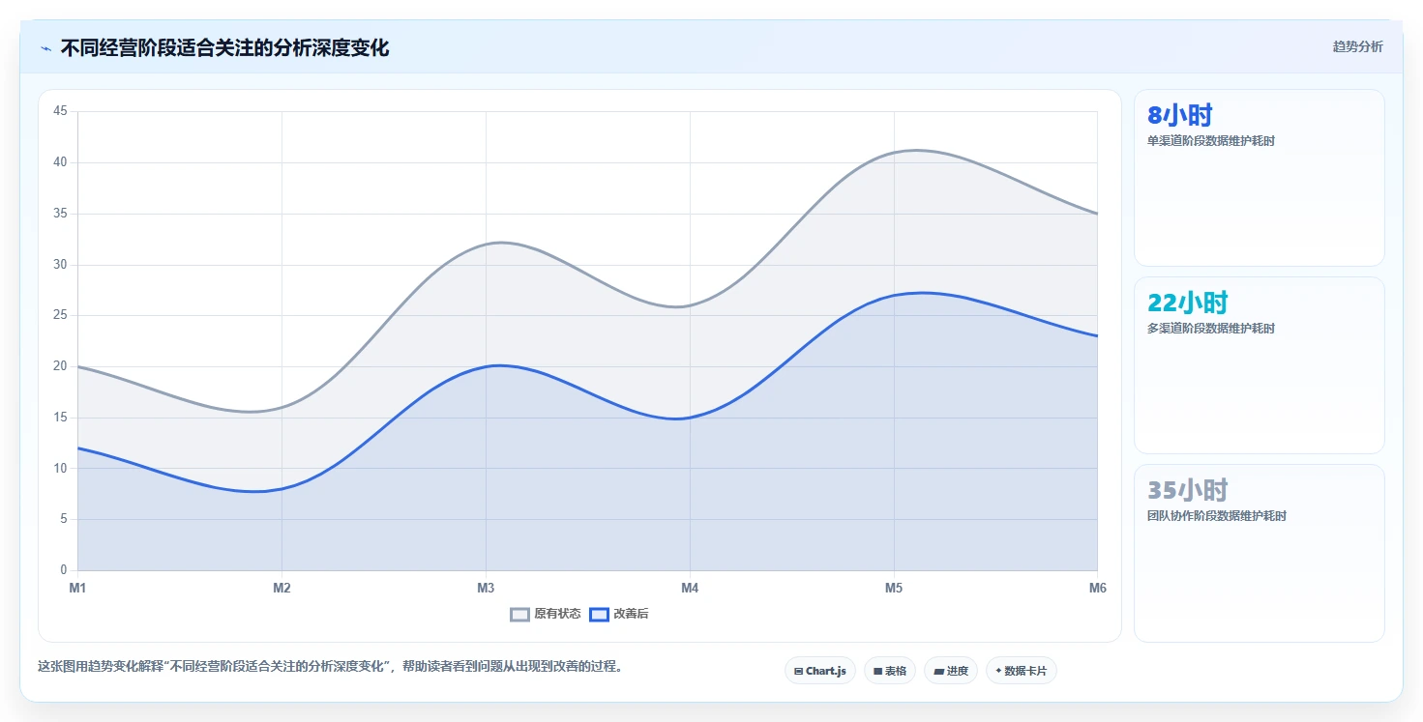
Task: Click the 单渠道阶段数据维护耗时 caption
Action: point(1211,141)
